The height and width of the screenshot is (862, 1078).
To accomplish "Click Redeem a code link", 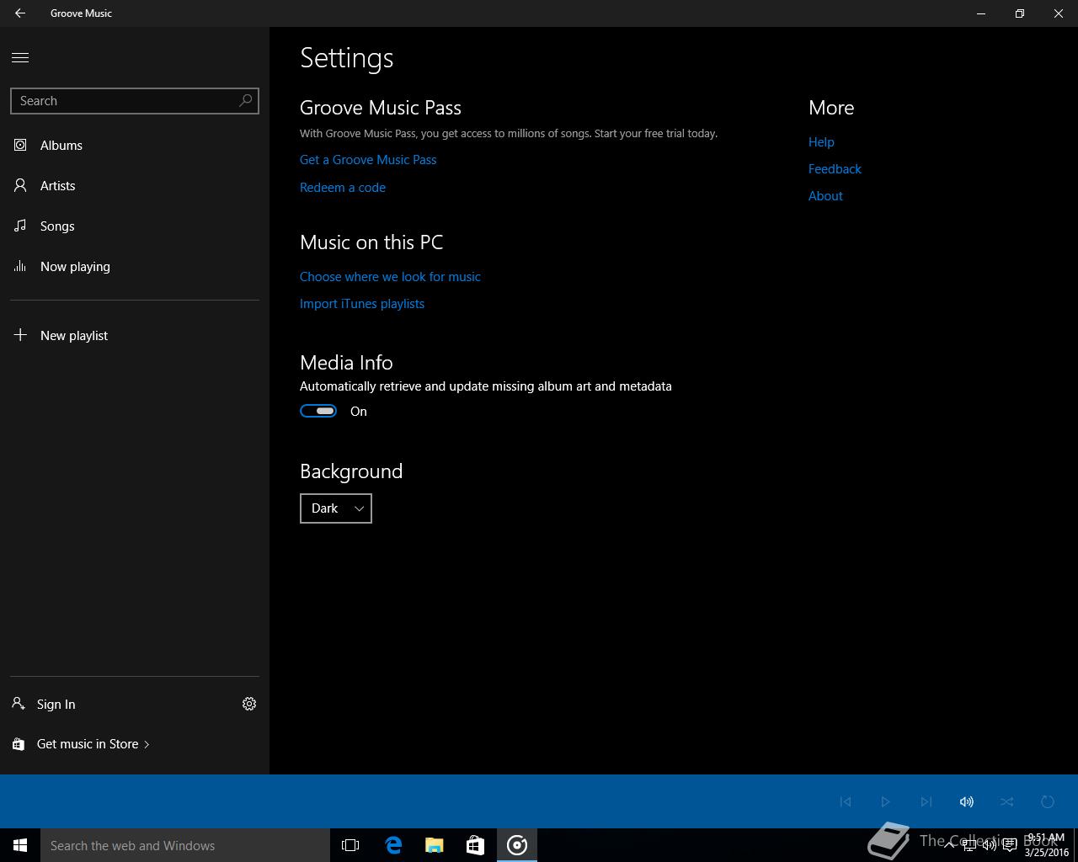I will tap(343, 188).
